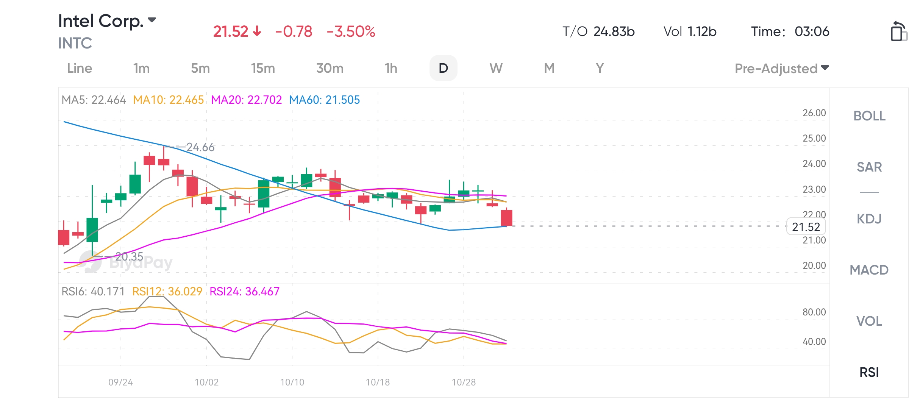Image resolution: width=909 pixels, height=409 pixels.
Task: Tap the rotate screen icon
Action: coord(899,31)
